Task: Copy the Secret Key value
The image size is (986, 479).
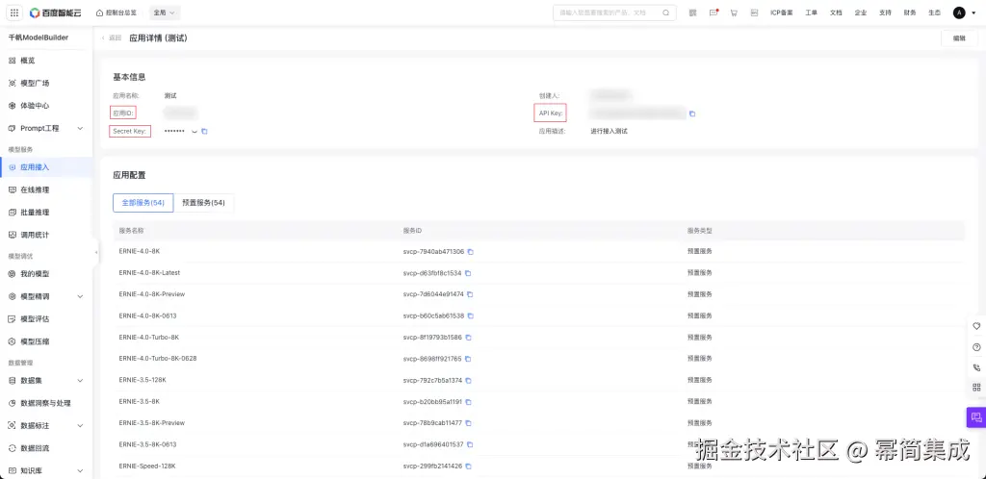Action: [x=204, y=131]
